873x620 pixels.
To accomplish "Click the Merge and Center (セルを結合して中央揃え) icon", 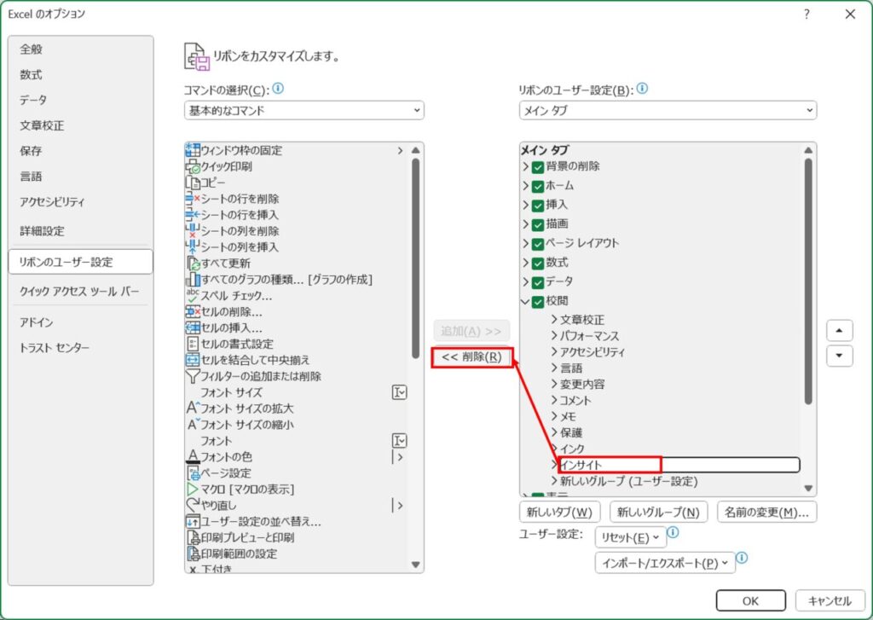I will (193, 360).
